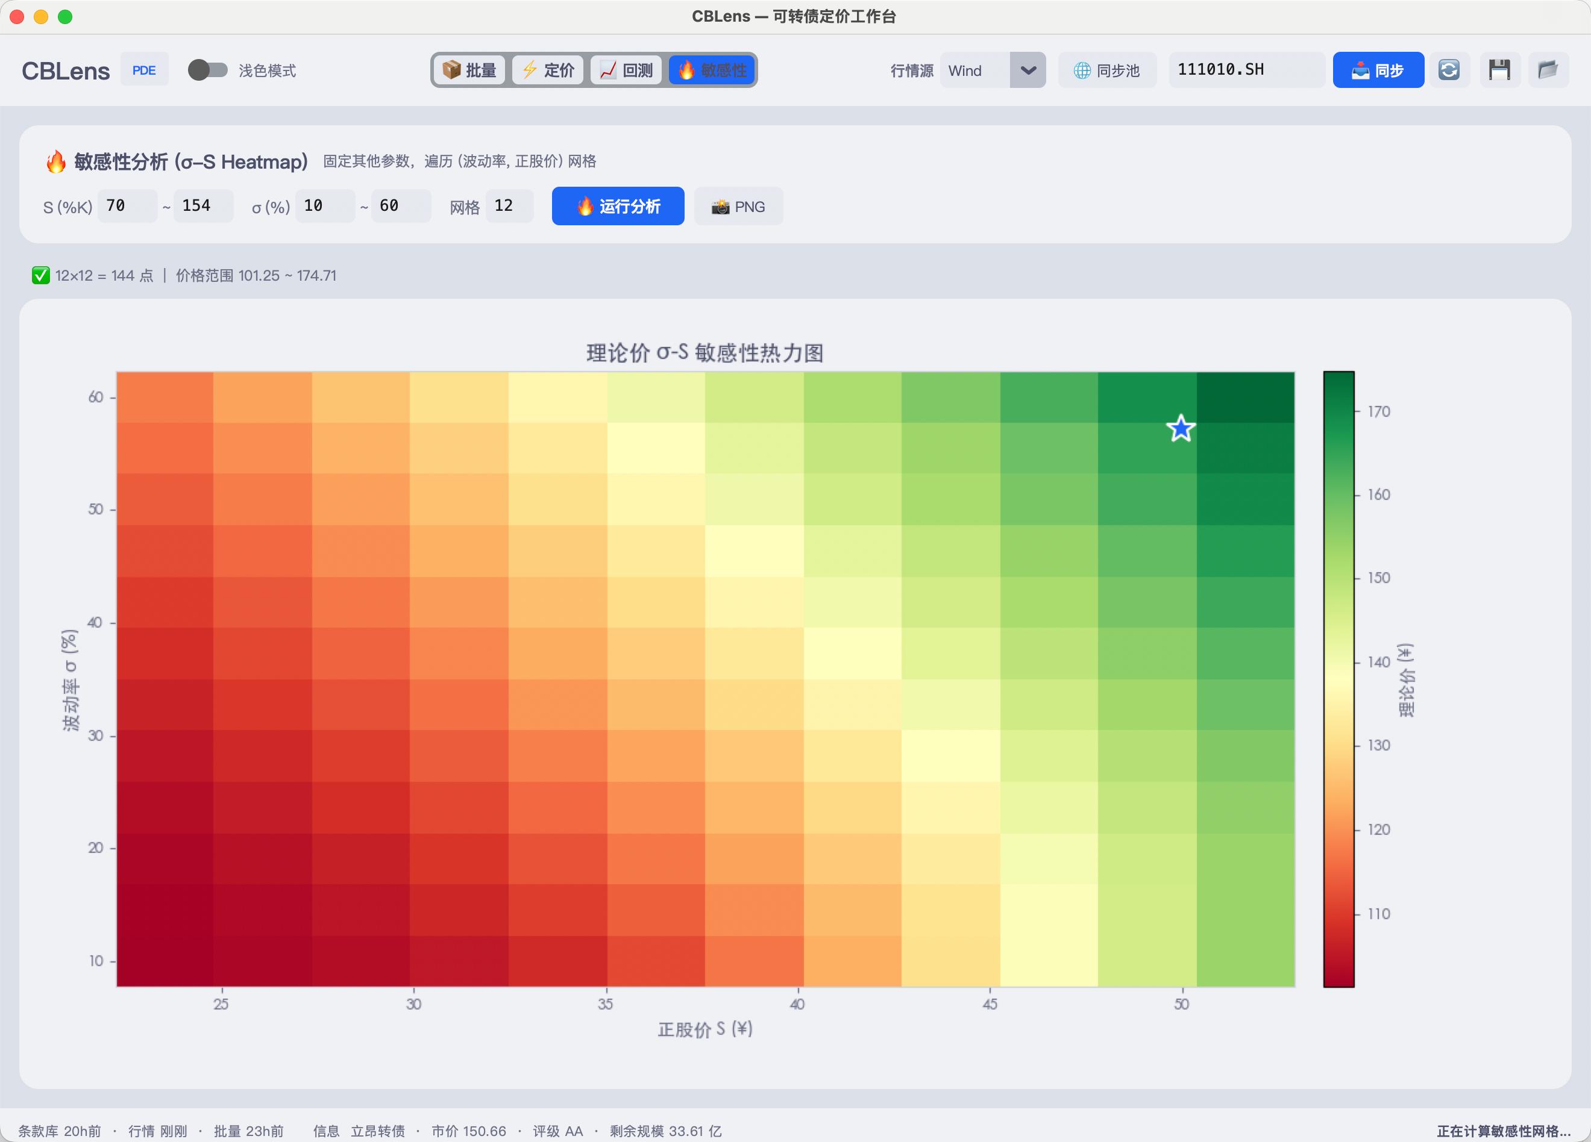Screen dimensions: 1591x1142
Task: Click the heatmap price colorbar legend
Action: 1338,679
